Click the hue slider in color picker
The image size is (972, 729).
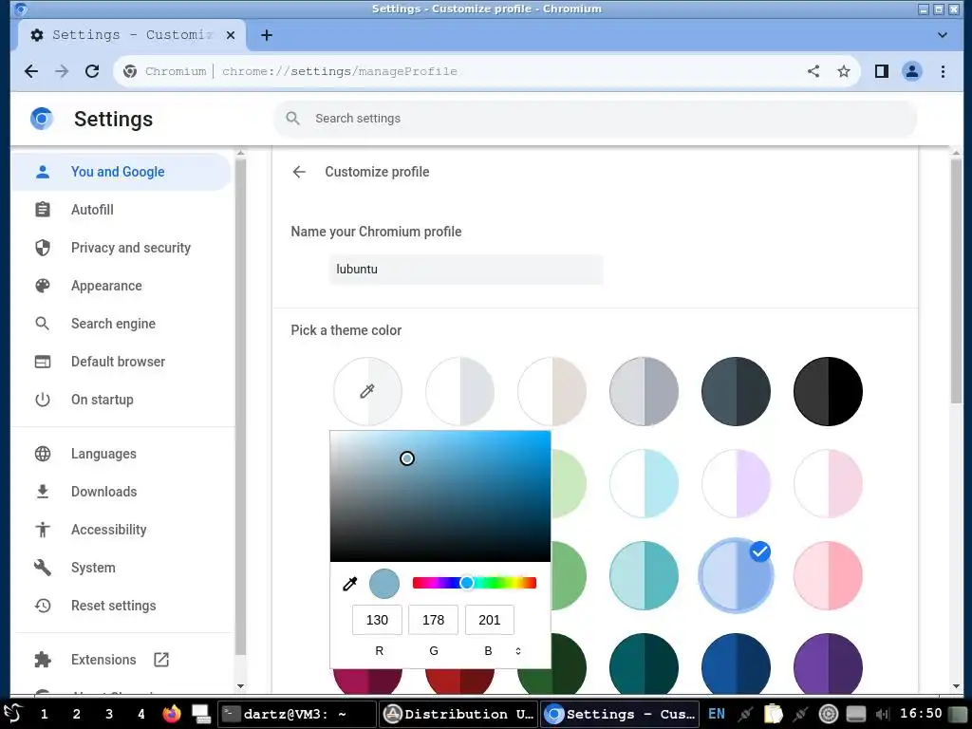pyautogui.click(x=475, y=583)
